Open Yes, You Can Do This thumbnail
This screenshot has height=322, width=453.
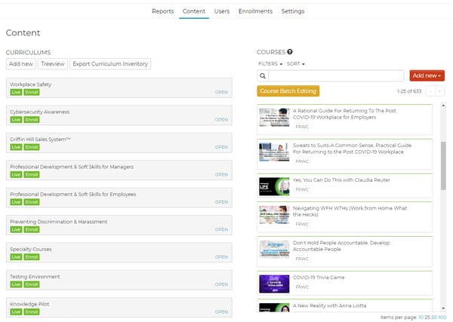274,186
